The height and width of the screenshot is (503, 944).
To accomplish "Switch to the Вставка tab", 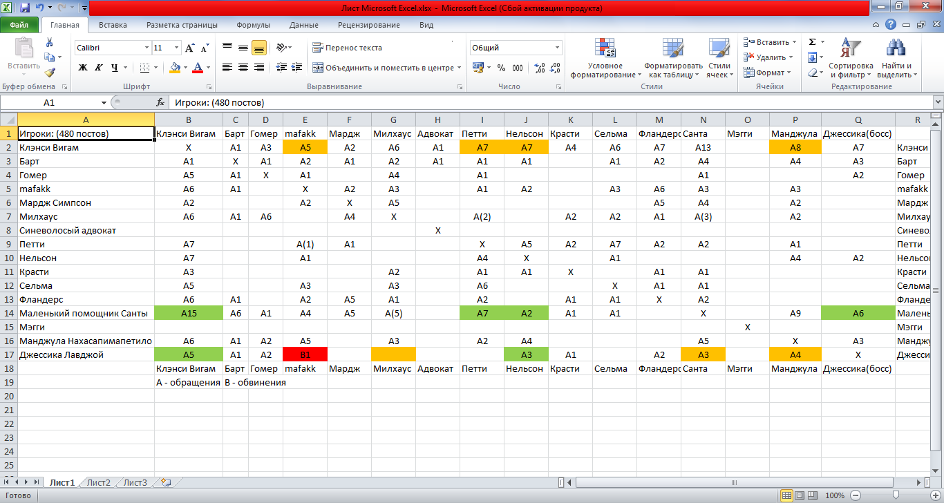I will point(113,25).
